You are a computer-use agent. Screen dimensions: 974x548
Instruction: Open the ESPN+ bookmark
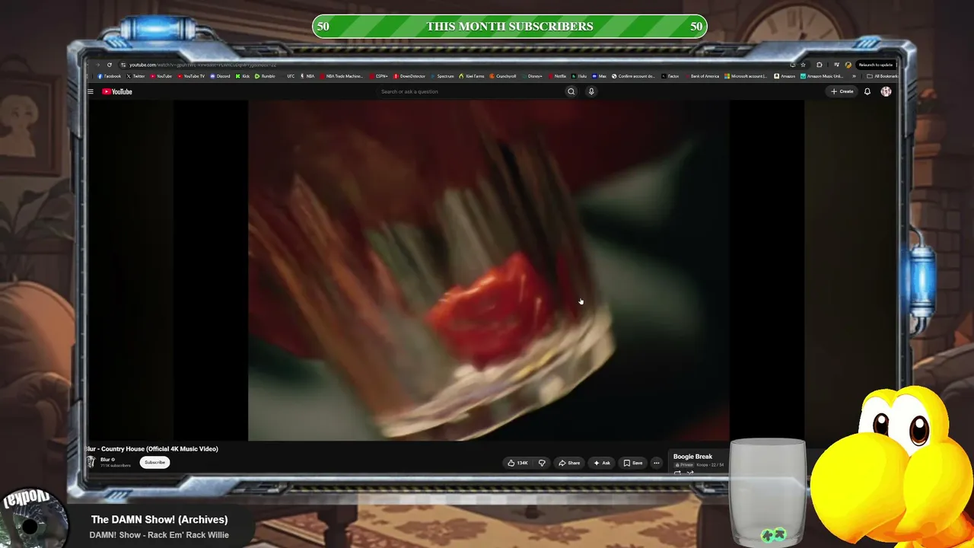379,76
